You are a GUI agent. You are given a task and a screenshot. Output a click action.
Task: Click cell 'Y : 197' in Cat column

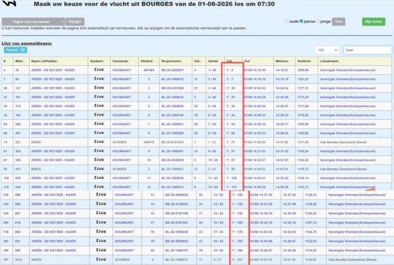(238, 260)
